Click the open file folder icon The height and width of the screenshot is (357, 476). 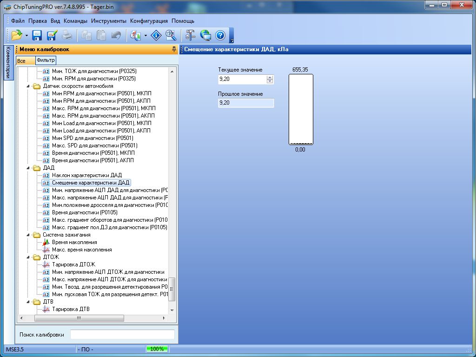16,35
